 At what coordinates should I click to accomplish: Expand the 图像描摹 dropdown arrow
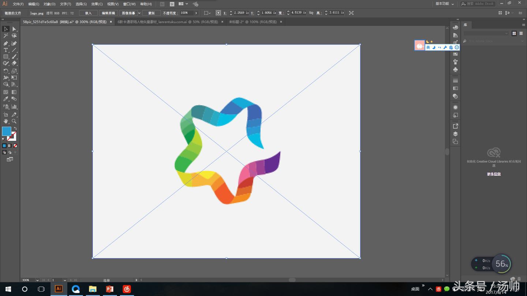[x=139, y=13]
